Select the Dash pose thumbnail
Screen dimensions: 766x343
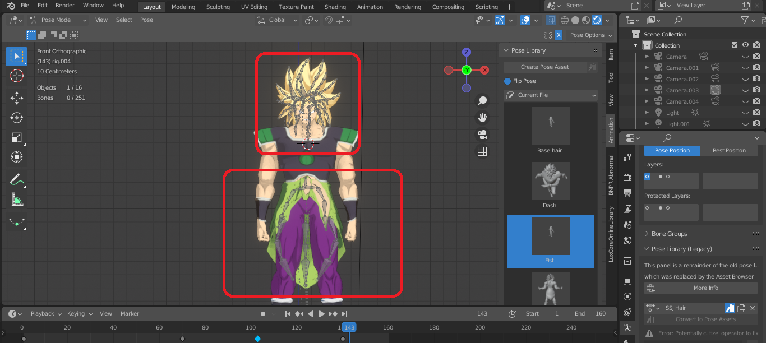point(550,181)
